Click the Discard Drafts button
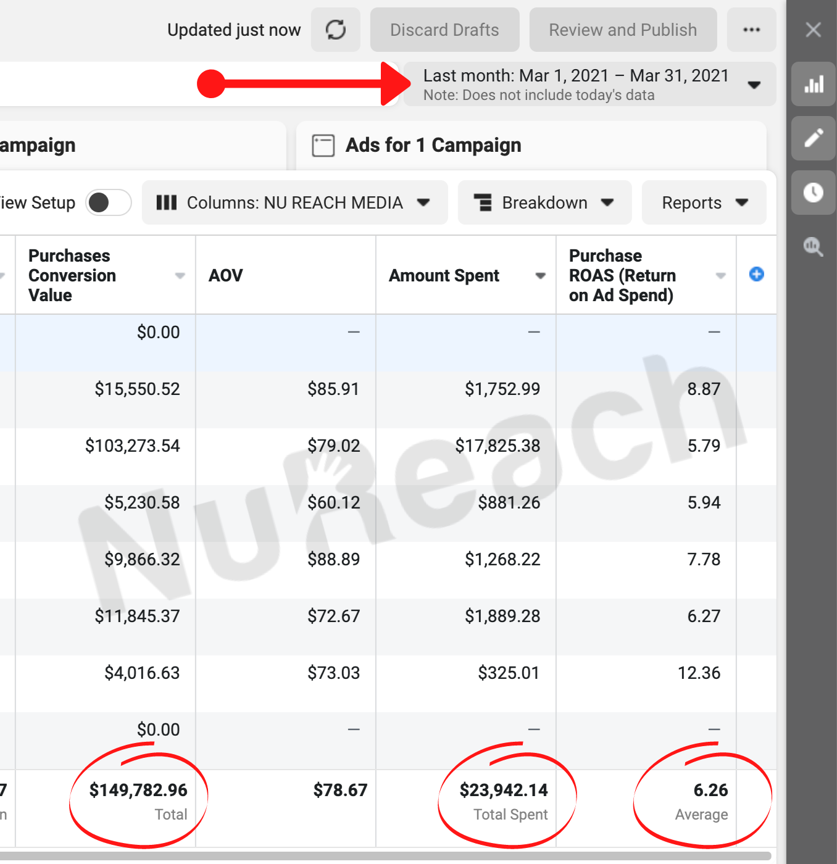This screenshot has width=837, height=864. (x=444, y=30)
